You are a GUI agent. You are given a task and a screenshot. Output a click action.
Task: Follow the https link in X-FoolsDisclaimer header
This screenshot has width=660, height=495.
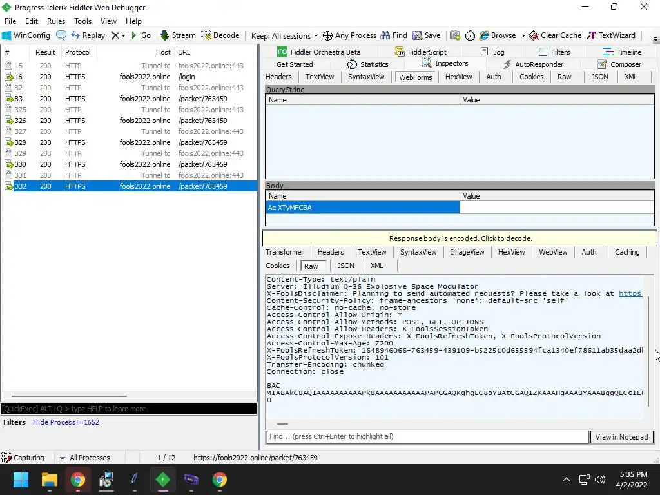coord(630,293)
